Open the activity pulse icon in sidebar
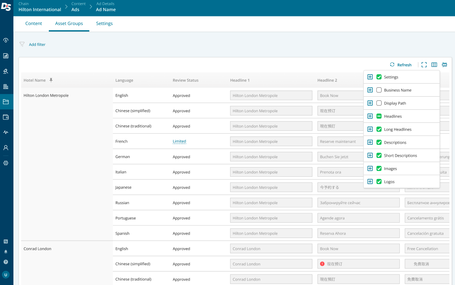This screenshot has width=455, height=285. click(x=6, y=132)
